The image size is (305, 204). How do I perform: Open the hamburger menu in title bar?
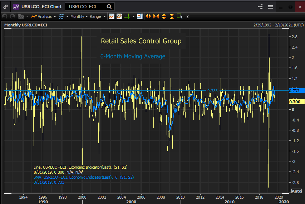tap(270, 7)
